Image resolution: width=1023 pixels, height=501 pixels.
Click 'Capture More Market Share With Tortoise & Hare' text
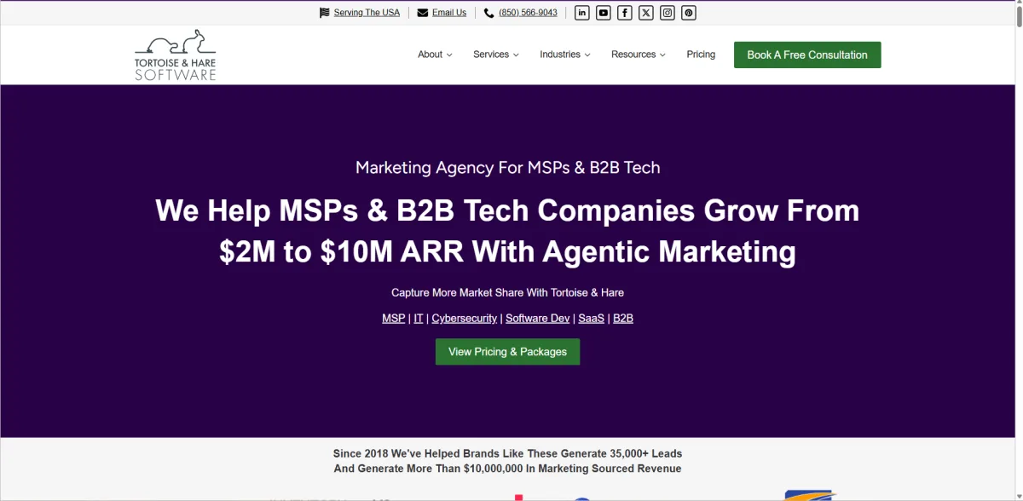coord(507,292)
